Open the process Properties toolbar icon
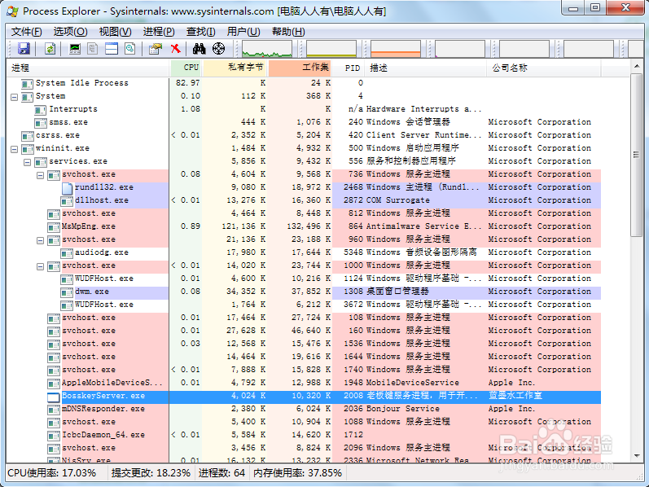649x487 pixels. point(156,49)
